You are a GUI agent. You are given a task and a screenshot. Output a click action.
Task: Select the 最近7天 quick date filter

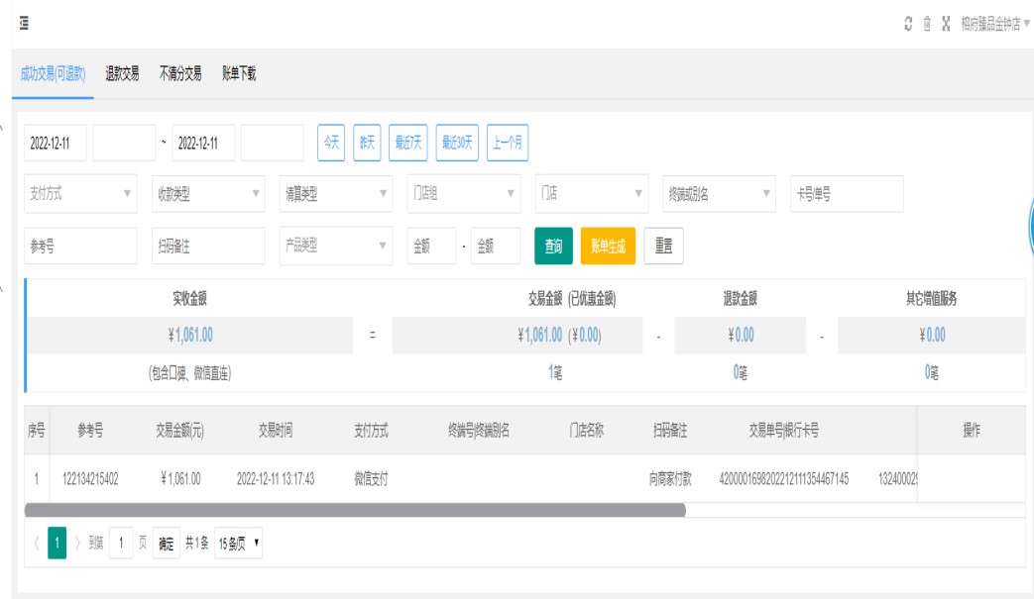[x=407, y=143]
